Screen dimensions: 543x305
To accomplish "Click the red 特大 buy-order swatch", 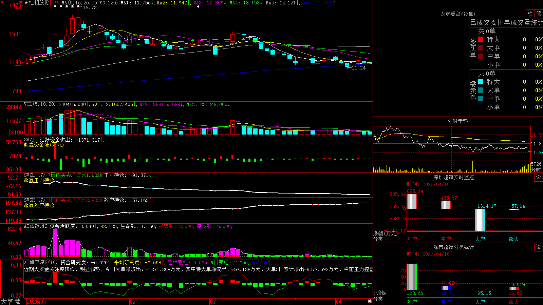I will (481, 39).
